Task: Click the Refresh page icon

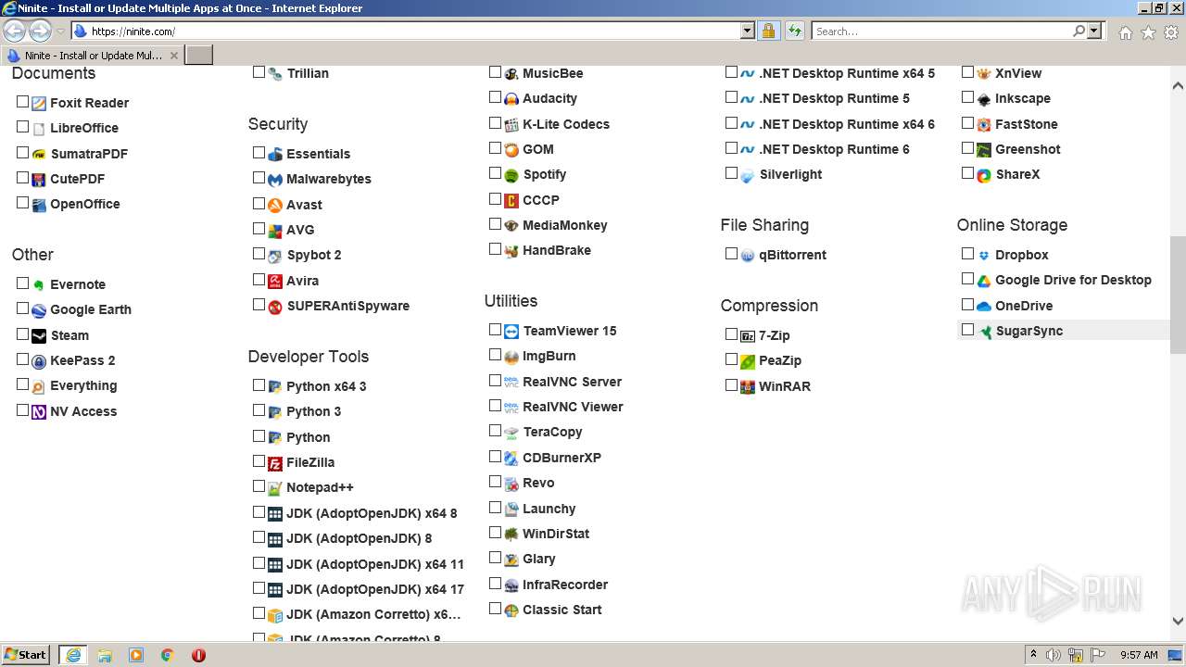Action: coord(794,31)
